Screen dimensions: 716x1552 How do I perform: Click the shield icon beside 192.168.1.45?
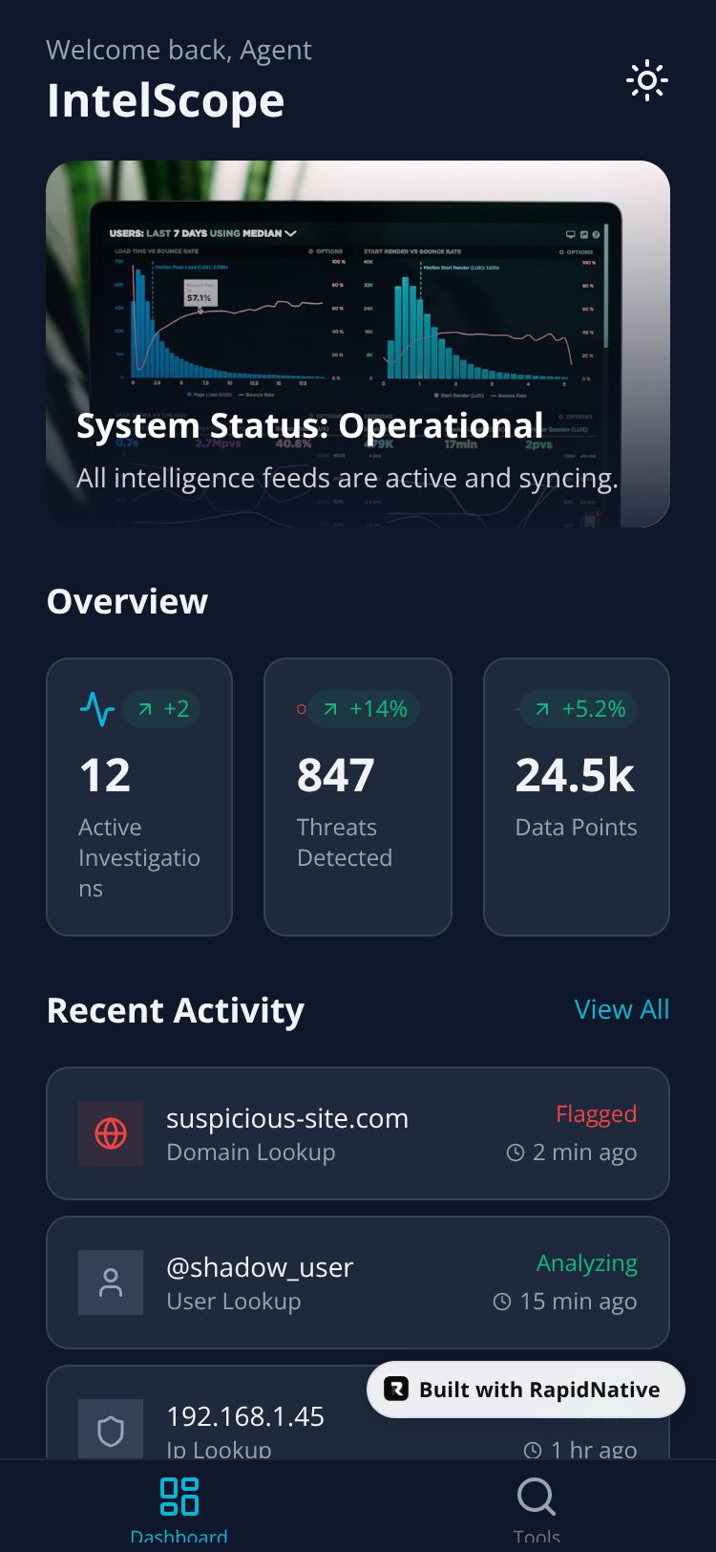[x=111, y=1431]
